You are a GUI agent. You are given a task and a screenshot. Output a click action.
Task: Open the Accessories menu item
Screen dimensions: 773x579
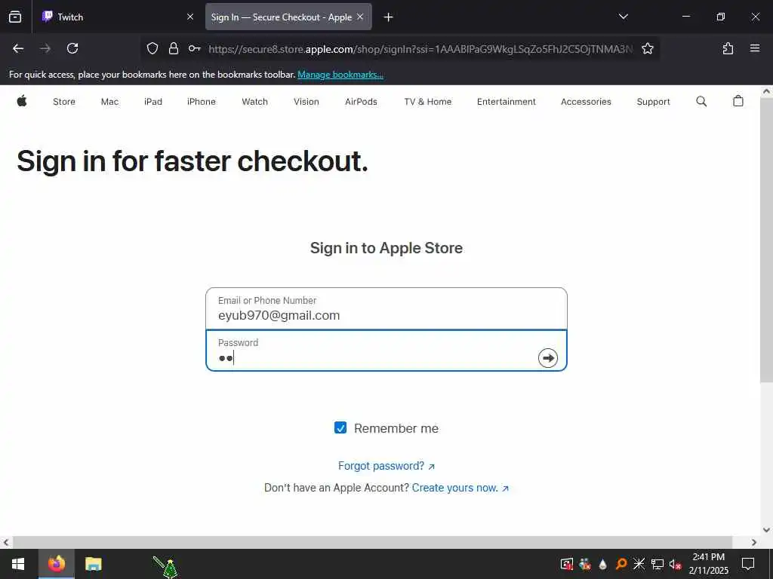point(586,102)
